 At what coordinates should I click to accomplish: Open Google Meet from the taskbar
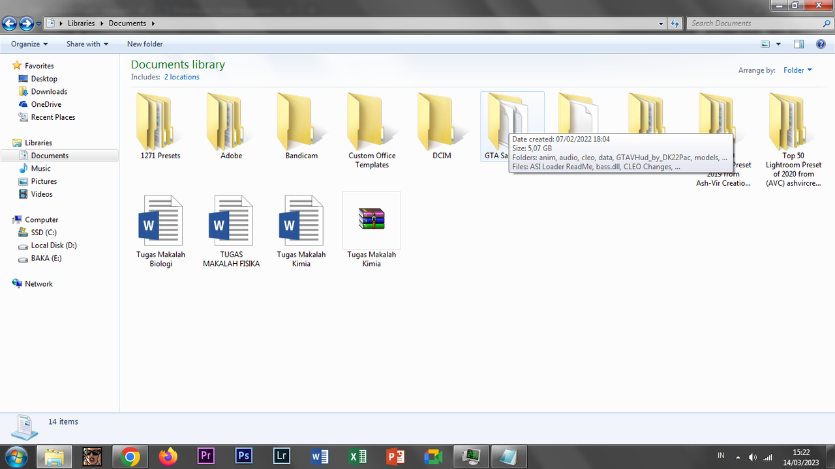[x=433, y=457]
